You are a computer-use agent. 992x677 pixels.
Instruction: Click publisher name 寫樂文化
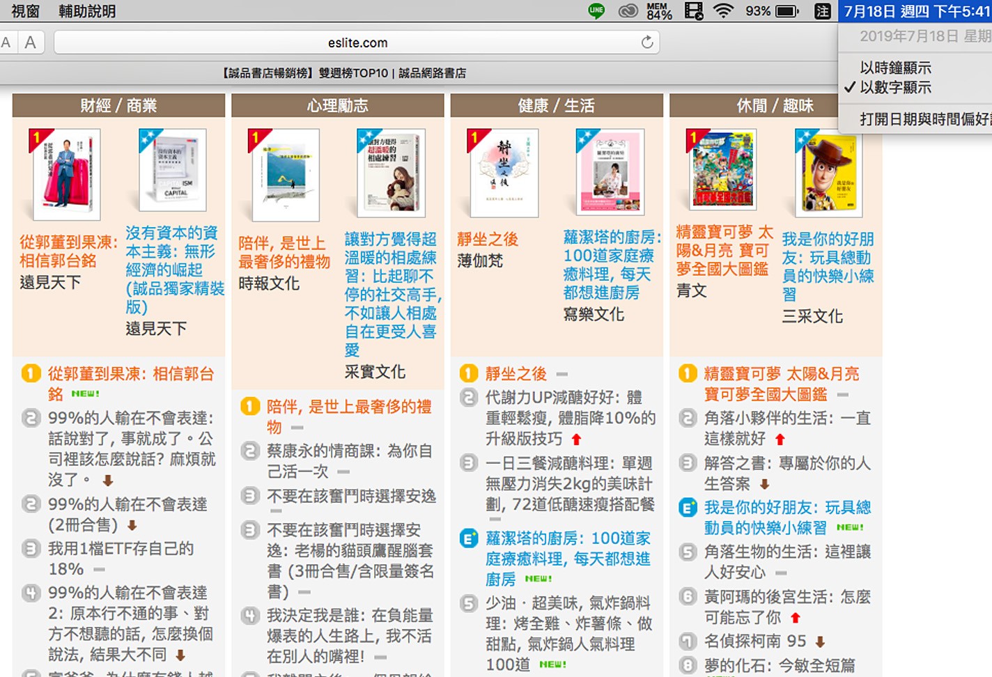[x=594, y=314]
